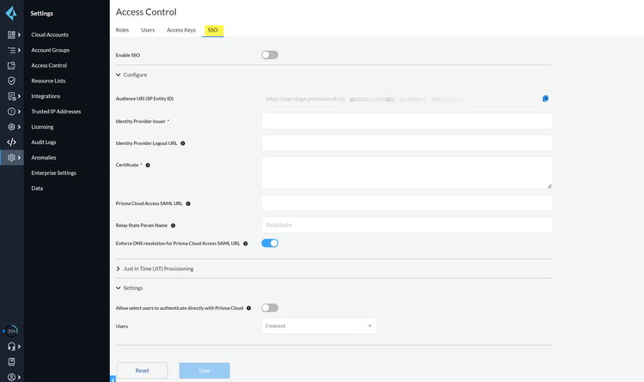Open the code icon in left sidebar
The image size is (644, 382).
[x=11, y=142]
